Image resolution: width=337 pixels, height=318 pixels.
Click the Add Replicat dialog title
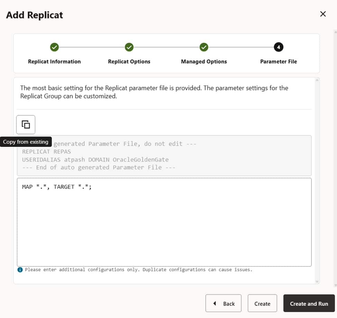click(x=35, y=15)
